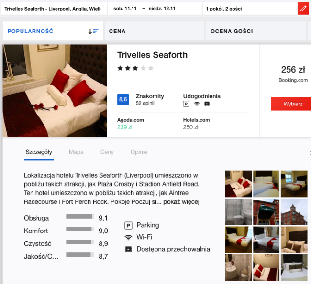
Task: Click the red pencil edit search icon
Action: pyautogui.click(x=303, y=9)
